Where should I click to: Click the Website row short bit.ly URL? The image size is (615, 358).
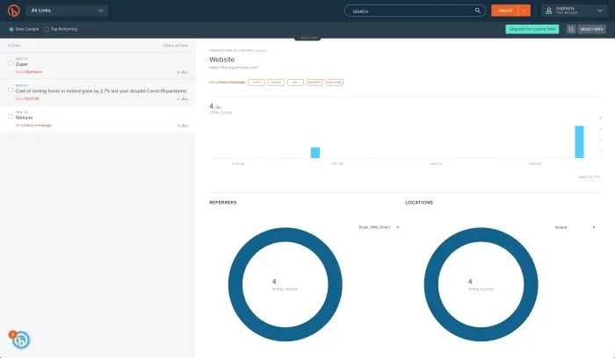33,125
